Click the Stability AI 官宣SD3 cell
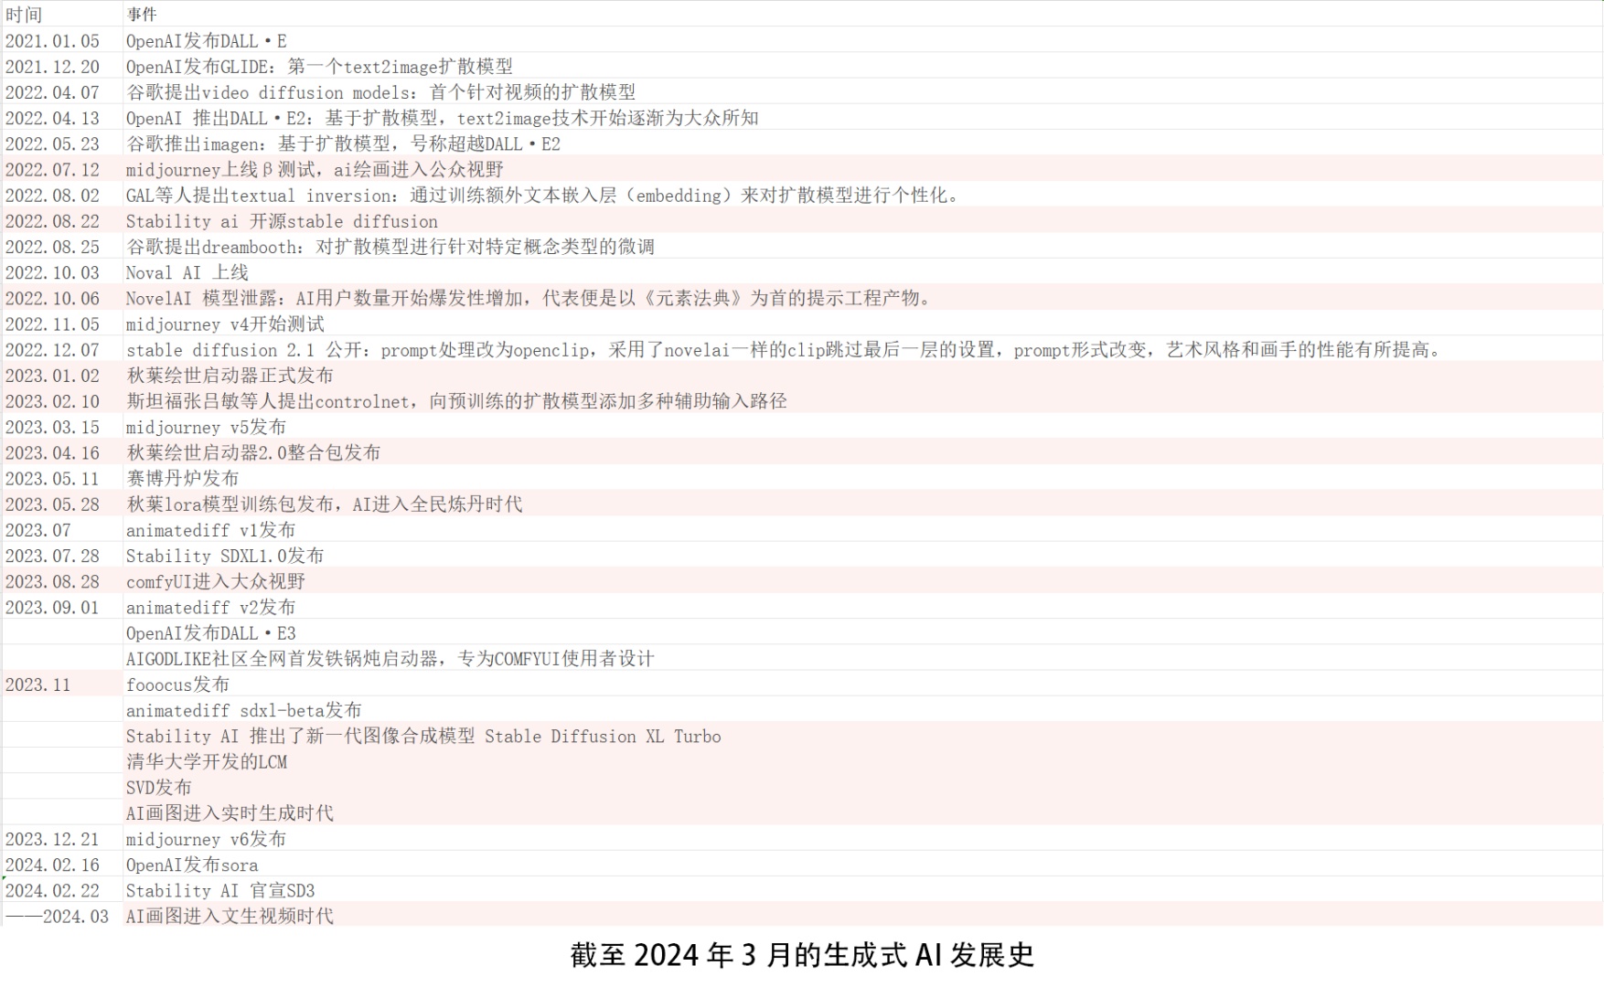This screenshot has width=1604, height=987. [x=862, y=889]
